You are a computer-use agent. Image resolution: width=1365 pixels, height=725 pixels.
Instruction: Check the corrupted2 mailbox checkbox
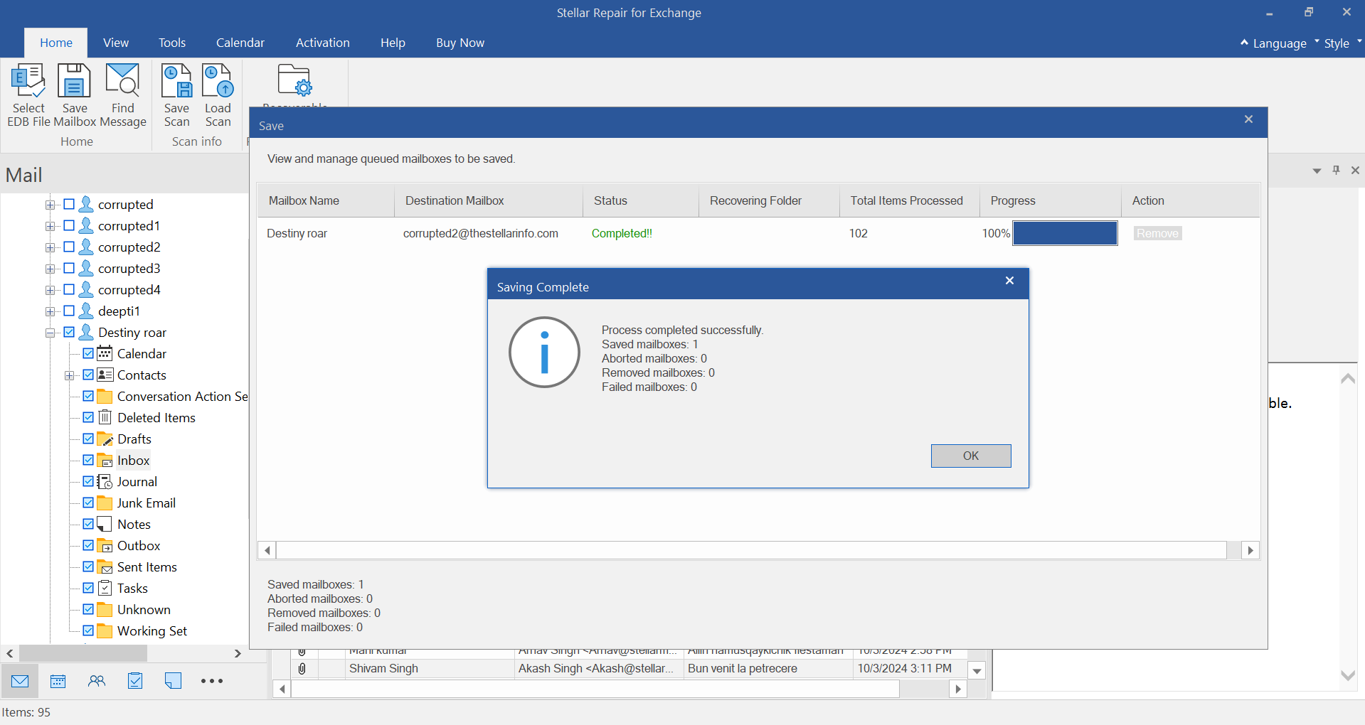click(x=69, y=247)
